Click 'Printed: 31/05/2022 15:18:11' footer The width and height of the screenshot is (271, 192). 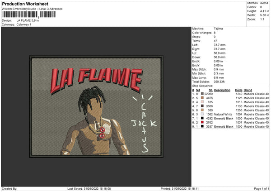coord(180,188)
